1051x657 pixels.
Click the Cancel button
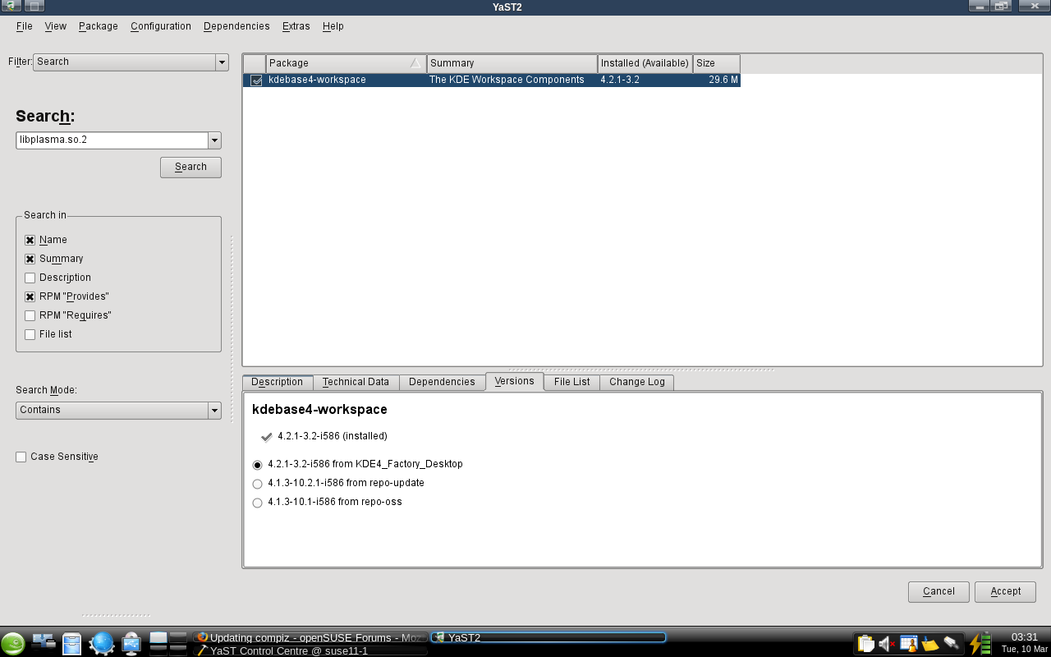[939, 591]
